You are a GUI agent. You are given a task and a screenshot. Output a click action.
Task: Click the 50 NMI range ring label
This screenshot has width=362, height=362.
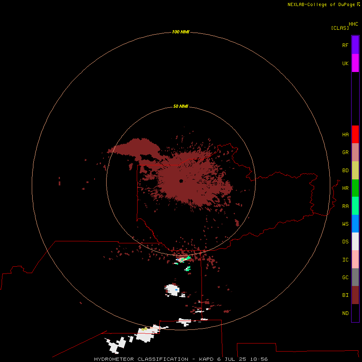coord(181,106)
